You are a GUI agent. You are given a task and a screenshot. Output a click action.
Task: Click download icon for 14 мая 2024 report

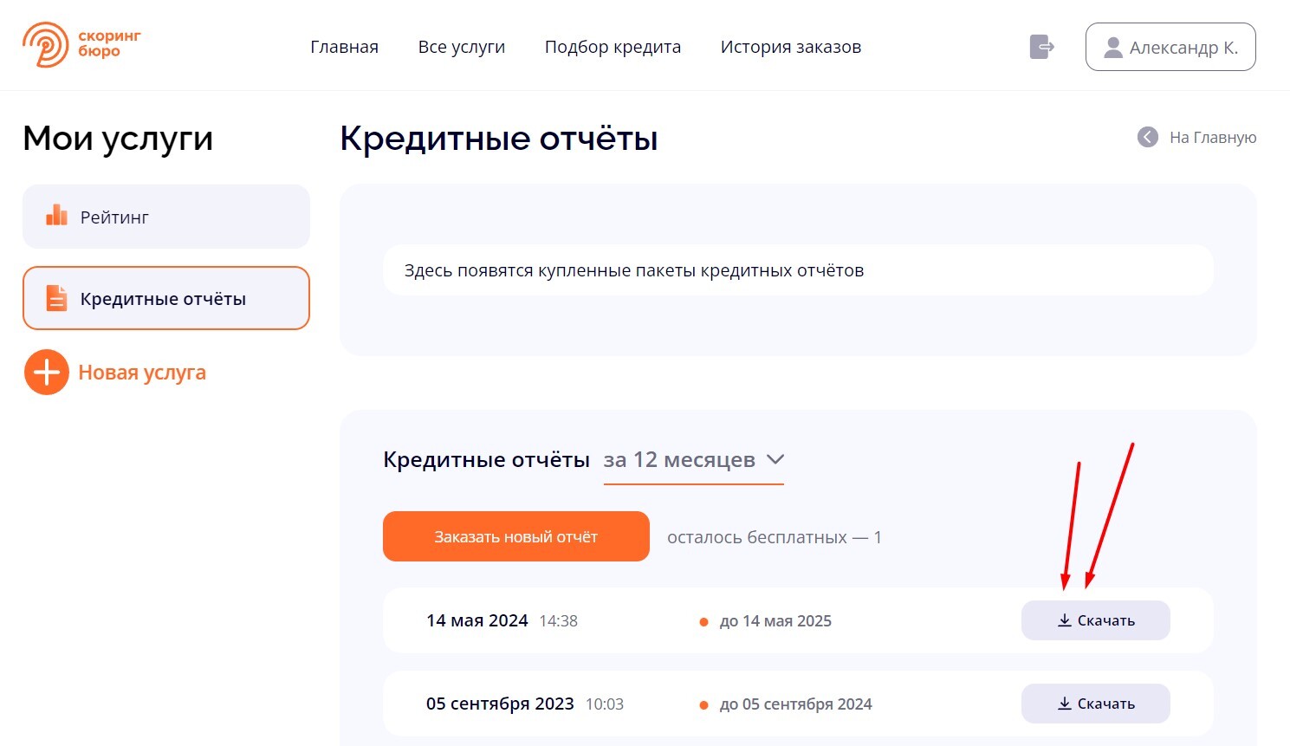tap(1065, 620)
